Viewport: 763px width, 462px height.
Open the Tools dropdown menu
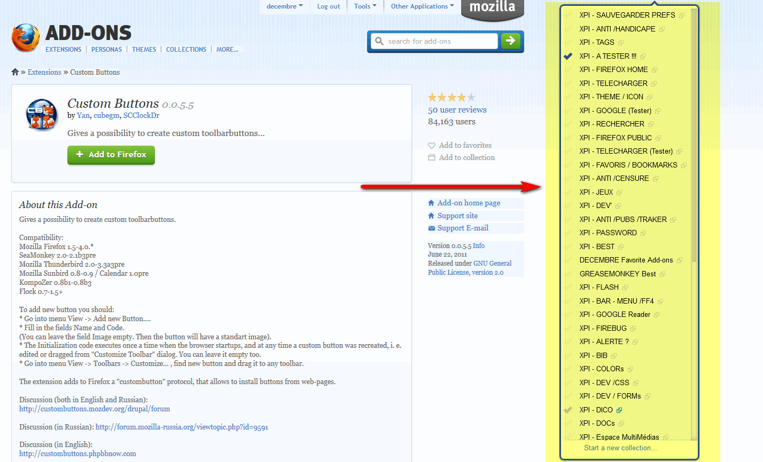pyautogui.click(x=365, y=6)
